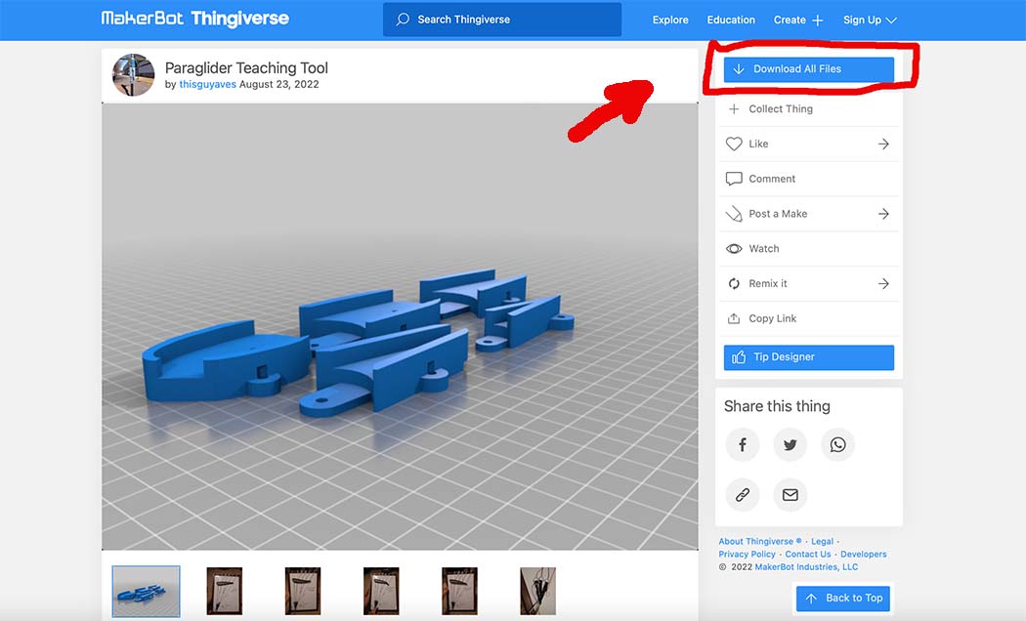Click the heart Like icon
Image resolution: width=1026 pixels, height=621 pixels.
click(x=734, y=145)
